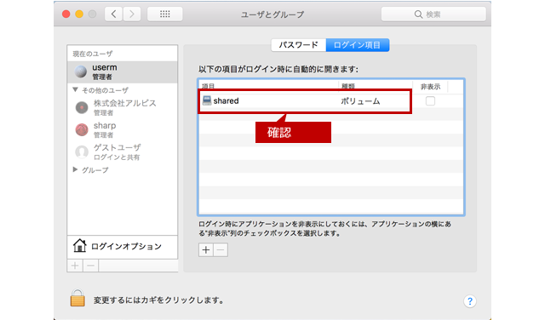The height and width of the screenshot is (320, 545).
Task: Sort by 項目 column header
Action: (x=269, y=86)
